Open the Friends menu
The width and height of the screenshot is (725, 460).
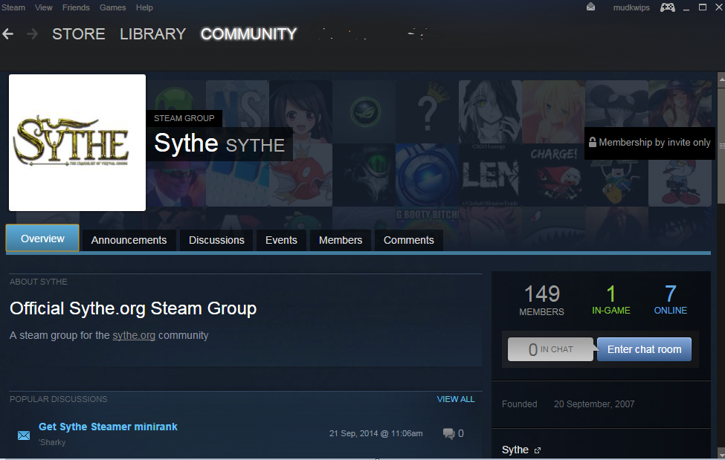76,7
